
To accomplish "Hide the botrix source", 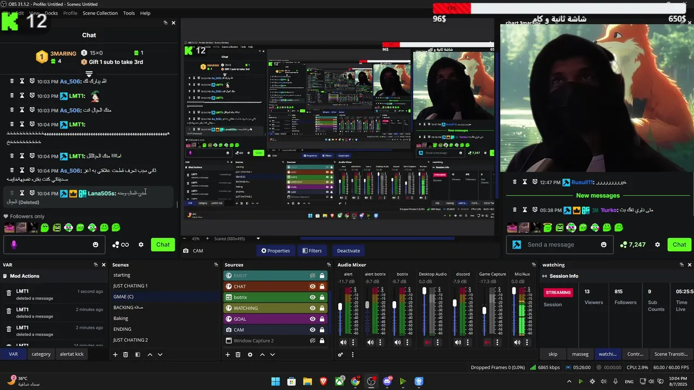I will tap(313, 297).
